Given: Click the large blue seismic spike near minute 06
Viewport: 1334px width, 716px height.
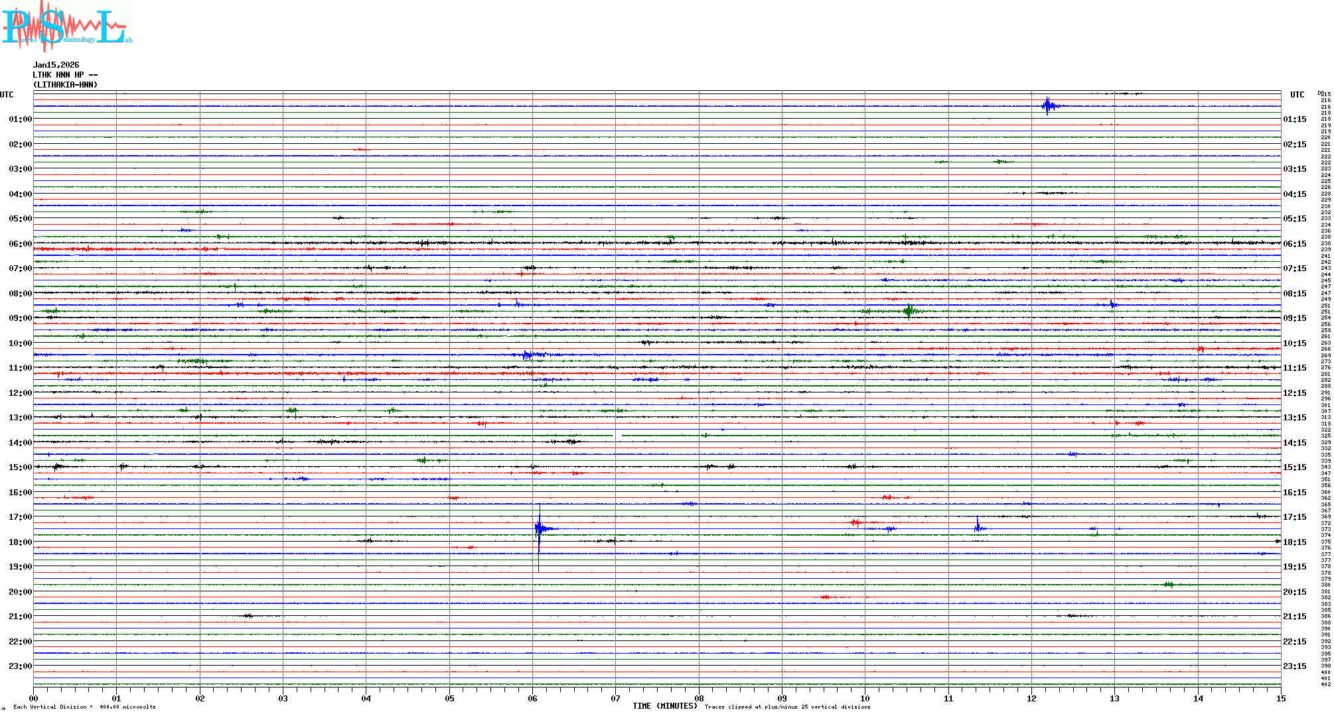Looking at the screenshot, I should pos(539,528).
